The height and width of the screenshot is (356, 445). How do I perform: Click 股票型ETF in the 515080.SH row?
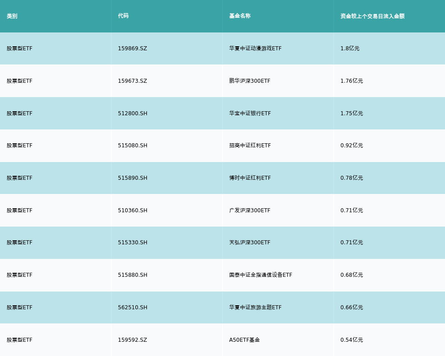tap(20, 146)
